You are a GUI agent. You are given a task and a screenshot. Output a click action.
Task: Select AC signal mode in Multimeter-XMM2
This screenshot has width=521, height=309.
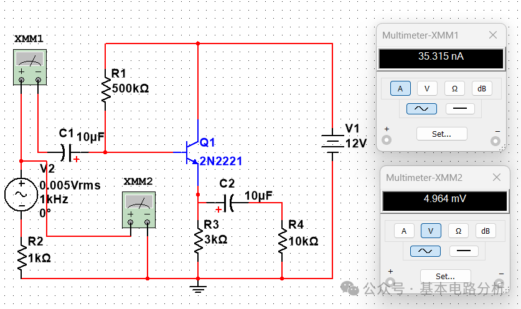click(425, 251)
